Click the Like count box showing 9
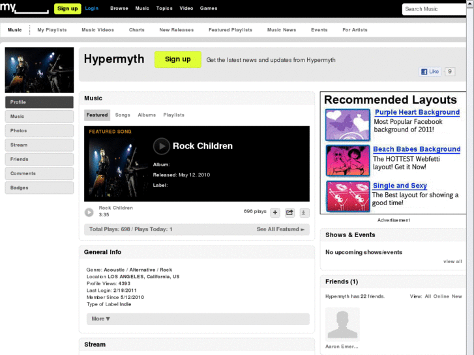This screenshot has width=474, height=355. pyautogui.click(x=450, y=72)
